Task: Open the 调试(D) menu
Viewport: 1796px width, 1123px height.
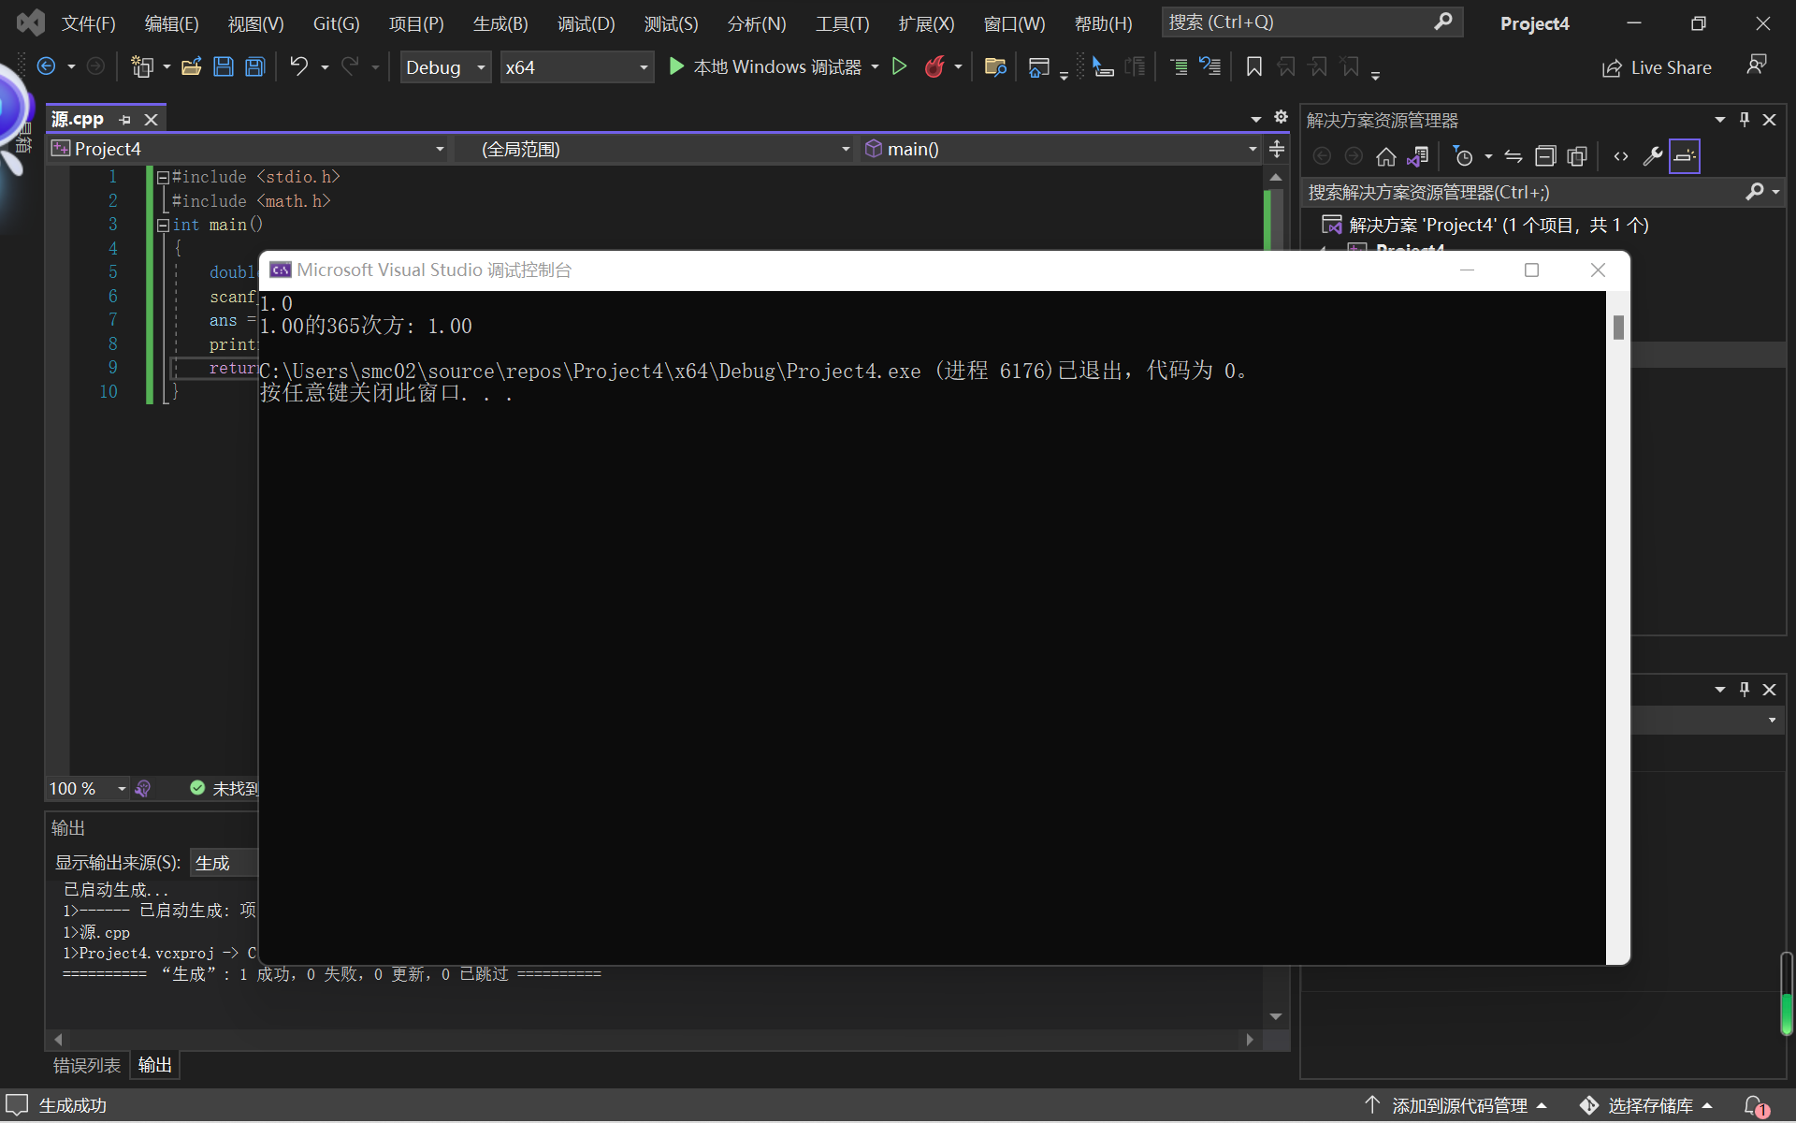Action: tap(586, 23)
